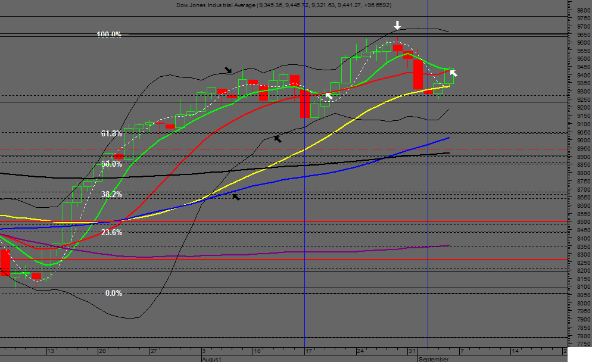The height and width of the screenshot is (362, 592).
Task: Click the 9100 price axis label
Action: [x=584, y=124]
